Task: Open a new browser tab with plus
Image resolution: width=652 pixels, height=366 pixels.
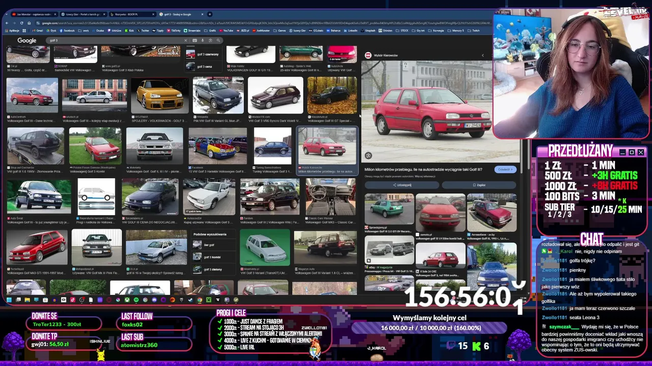Action: 210,14
